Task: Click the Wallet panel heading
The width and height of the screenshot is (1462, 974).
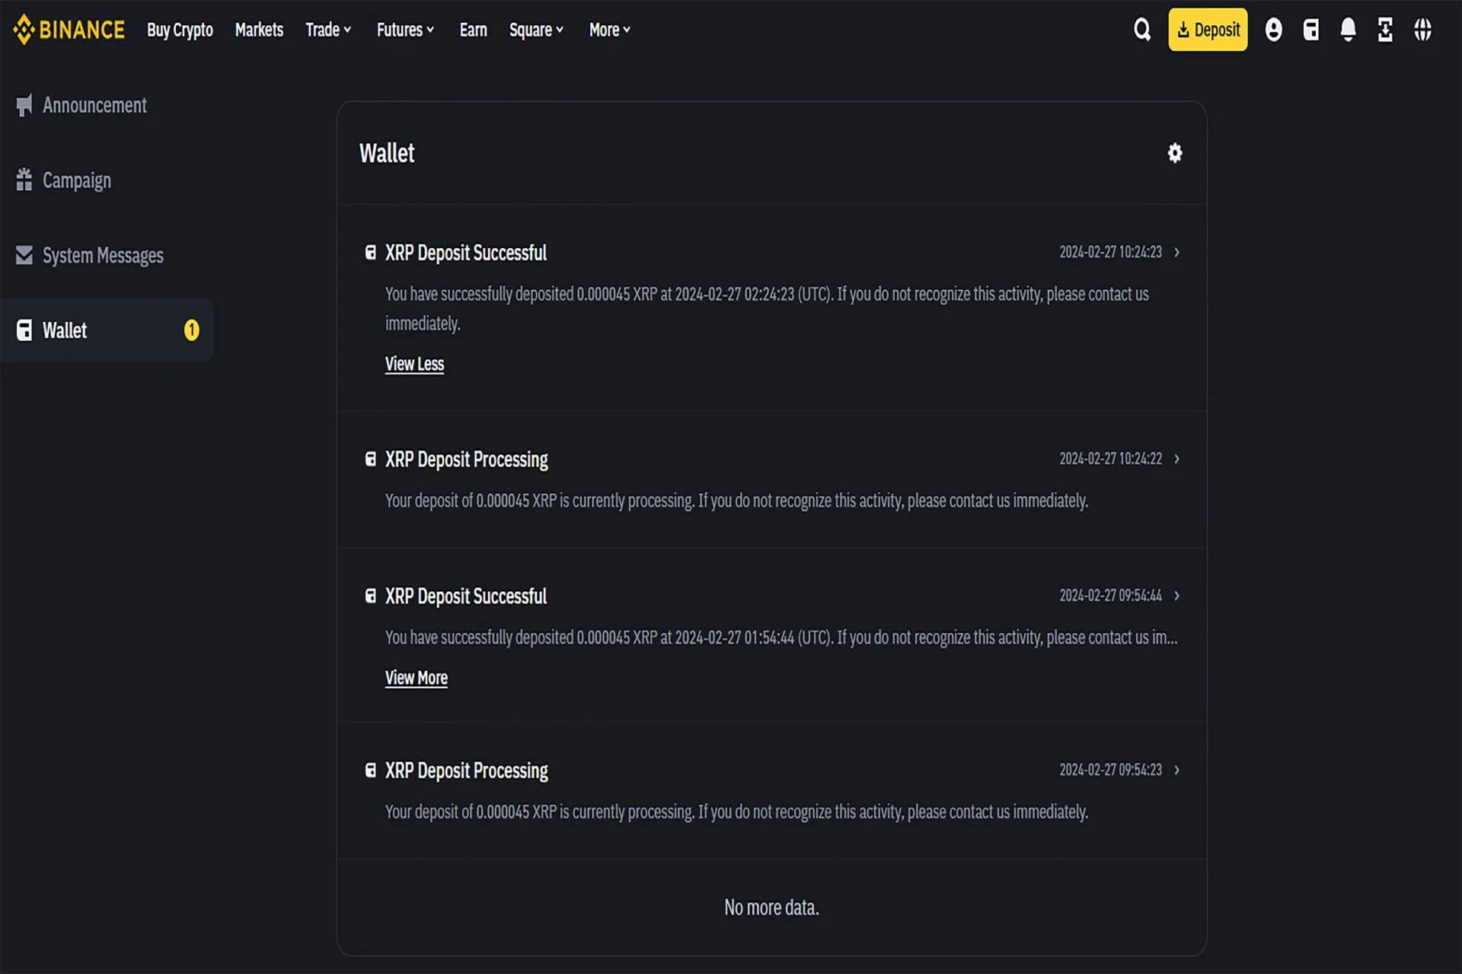Action: (387, 153)
